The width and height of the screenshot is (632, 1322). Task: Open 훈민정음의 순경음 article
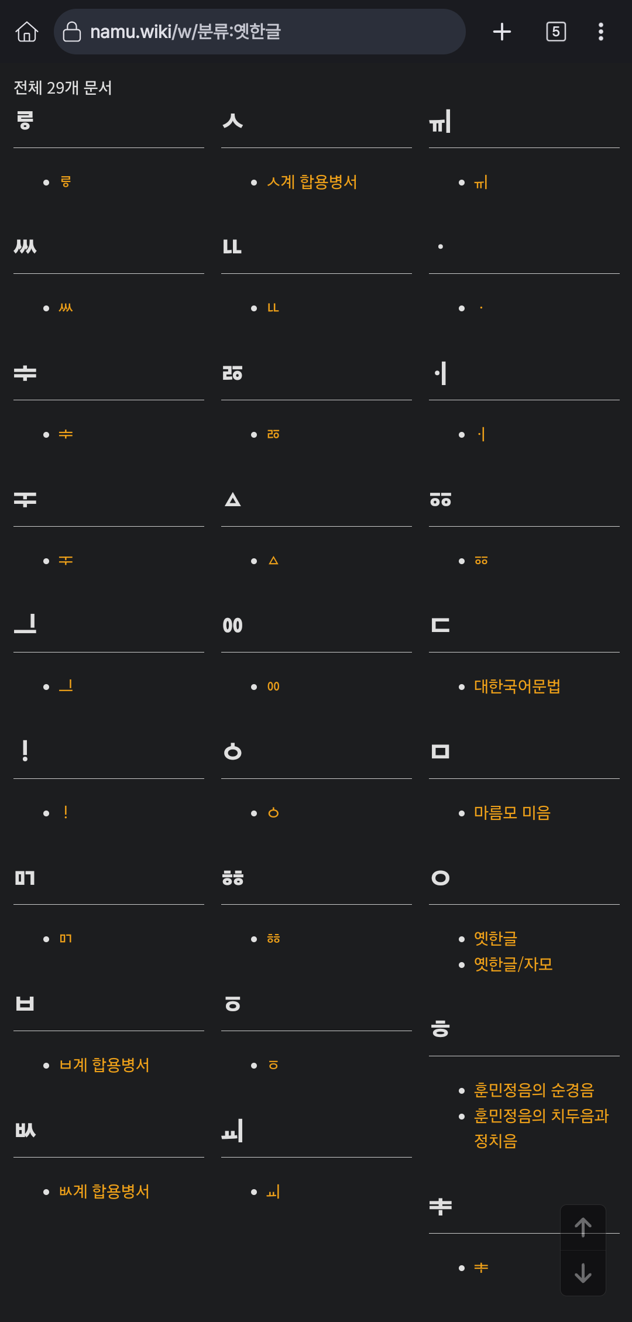534,1090
